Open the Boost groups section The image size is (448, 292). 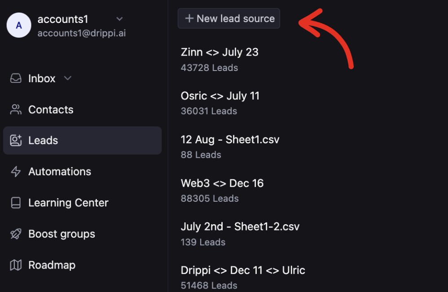tap(61, 234)
